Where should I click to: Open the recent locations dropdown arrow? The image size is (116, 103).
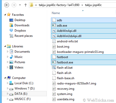[20, 5]
